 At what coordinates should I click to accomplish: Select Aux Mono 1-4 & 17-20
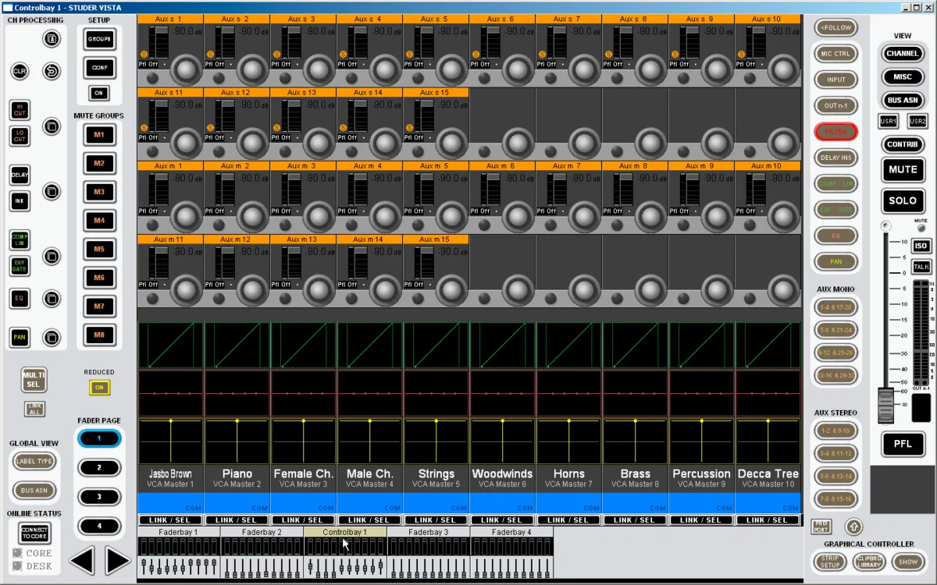(x=835, y=307)
